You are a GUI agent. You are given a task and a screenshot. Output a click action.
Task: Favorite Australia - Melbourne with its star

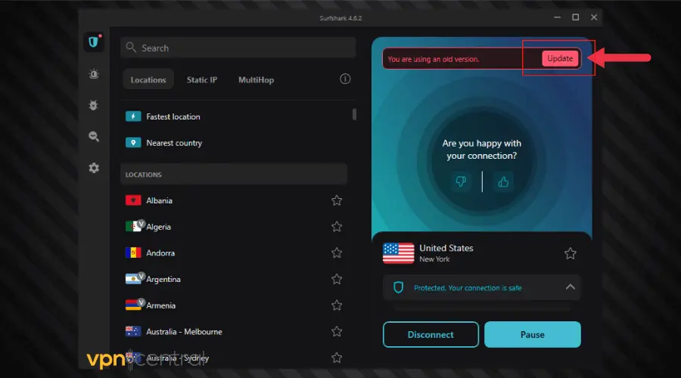tap(337, 332)
